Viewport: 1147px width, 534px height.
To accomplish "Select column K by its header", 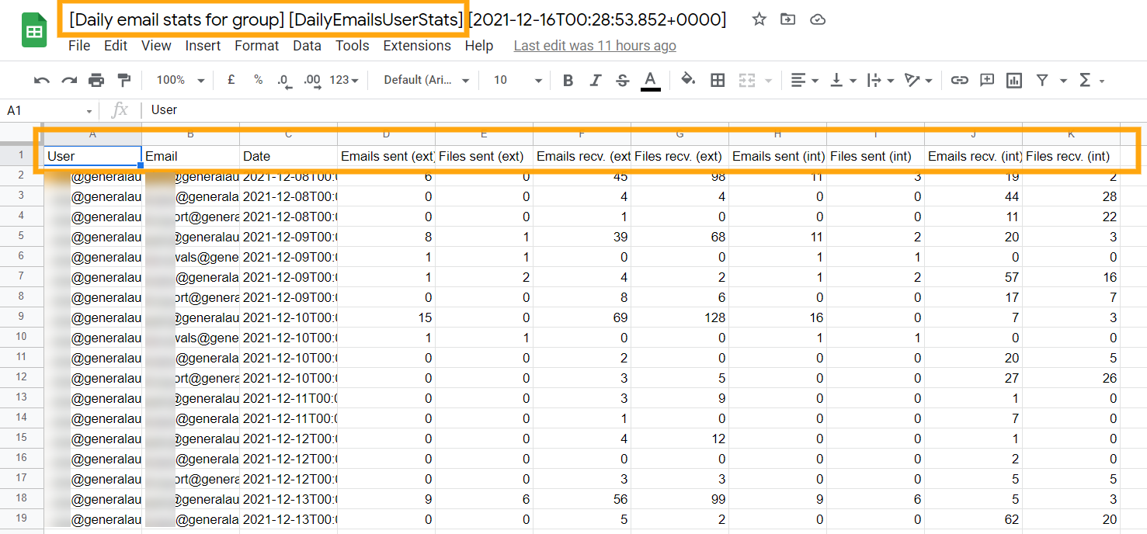I will point(1072,134).
